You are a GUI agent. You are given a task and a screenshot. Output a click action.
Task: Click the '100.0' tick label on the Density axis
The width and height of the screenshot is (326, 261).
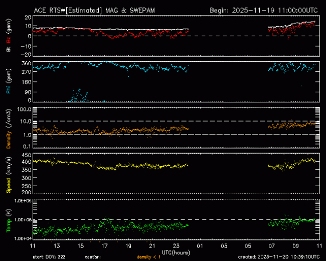click(x=24, y=109)
